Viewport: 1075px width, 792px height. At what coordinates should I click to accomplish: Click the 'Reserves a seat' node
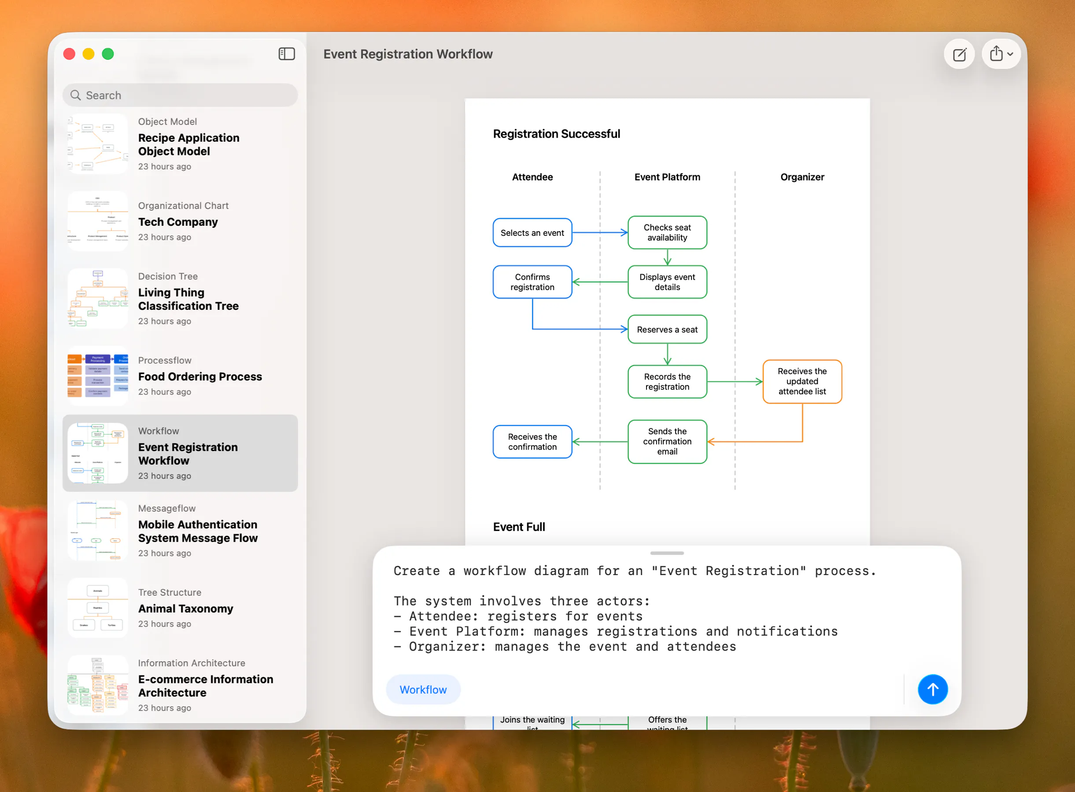667,330
